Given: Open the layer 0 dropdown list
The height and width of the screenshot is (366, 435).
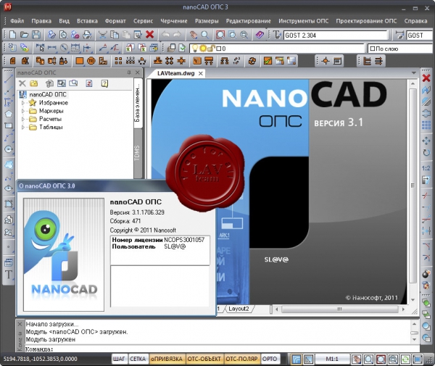Looking at the screenshot, I should [277, 49].
